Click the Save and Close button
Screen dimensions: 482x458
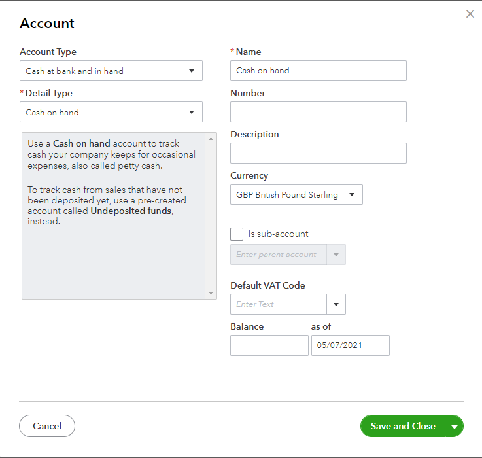403,426
